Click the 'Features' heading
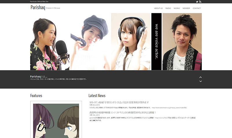Screen dimensions: 232x138 pyautogui.click(x=36, y=96)
